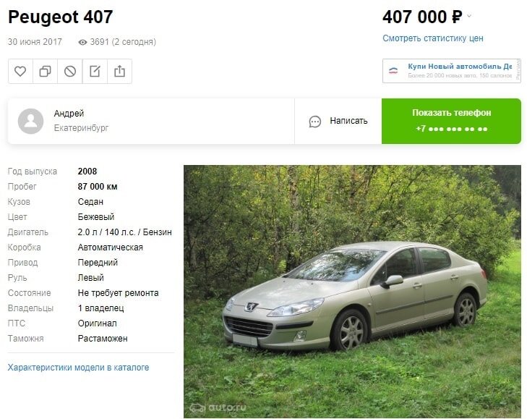This screenshot has width=527, height=419.
Task: Open the Peugeot 407 car photo
Action: click(352, 292)
